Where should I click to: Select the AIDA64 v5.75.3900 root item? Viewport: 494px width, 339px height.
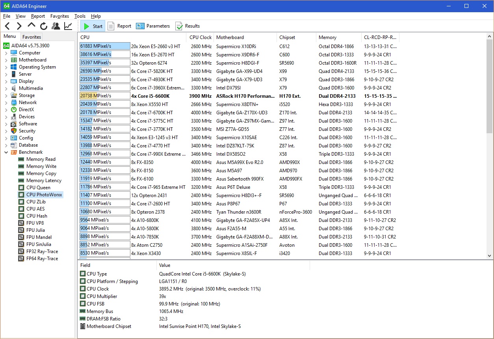26,46
